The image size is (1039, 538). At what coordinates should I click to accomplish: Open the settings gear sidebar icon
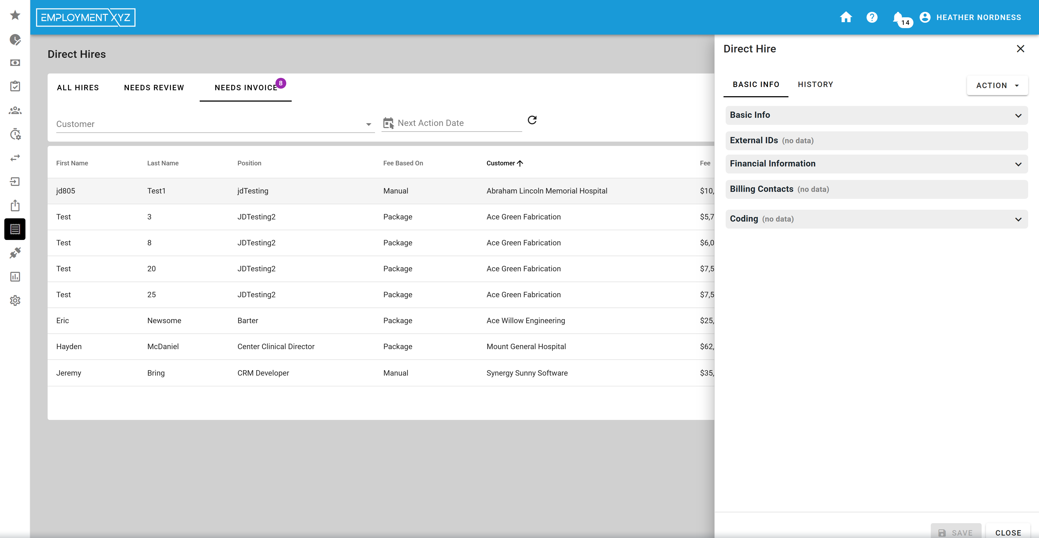point(15,300)
